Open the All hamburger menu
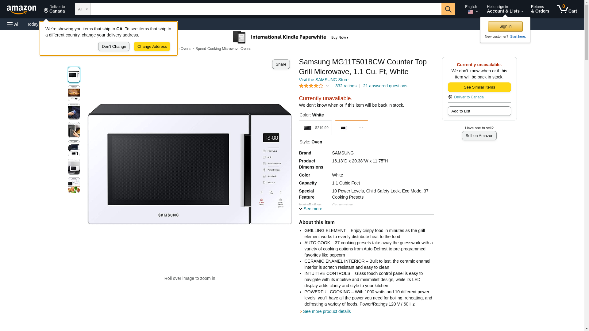Viewport: 589px width, 331px height. tap(13, 24)
